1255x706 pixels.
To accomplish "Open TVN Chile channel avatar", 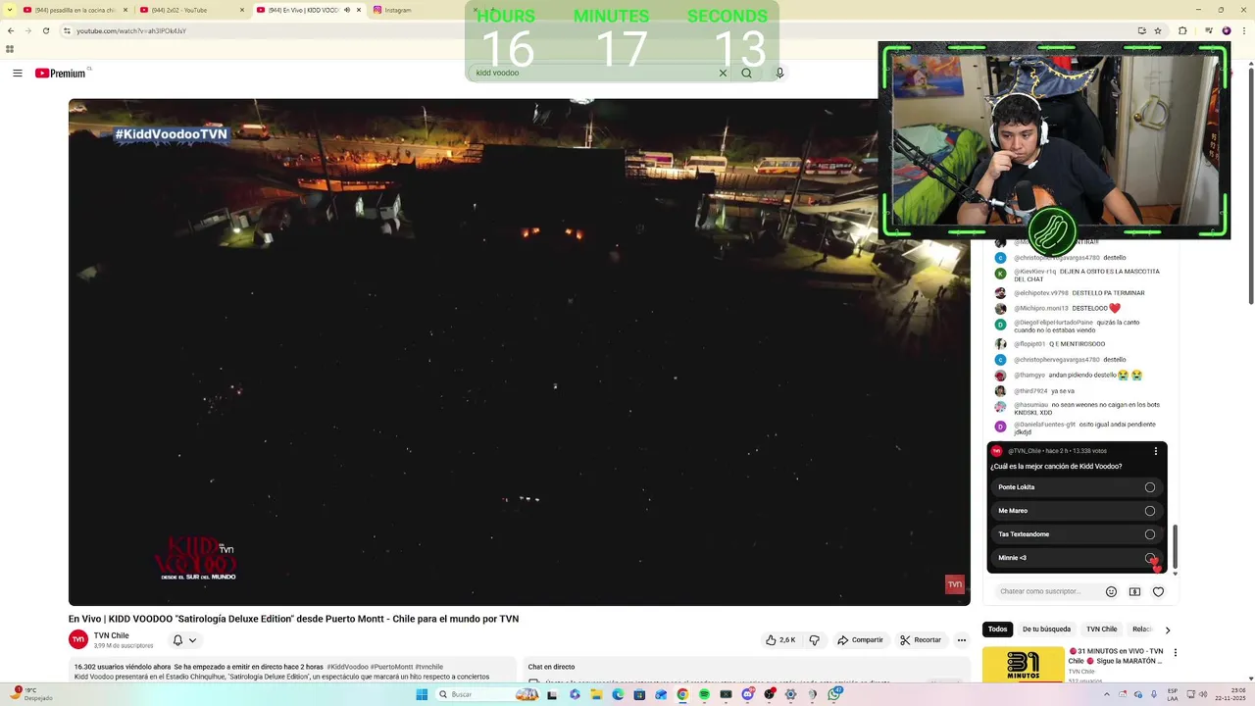I will click(x=78, y=640).
